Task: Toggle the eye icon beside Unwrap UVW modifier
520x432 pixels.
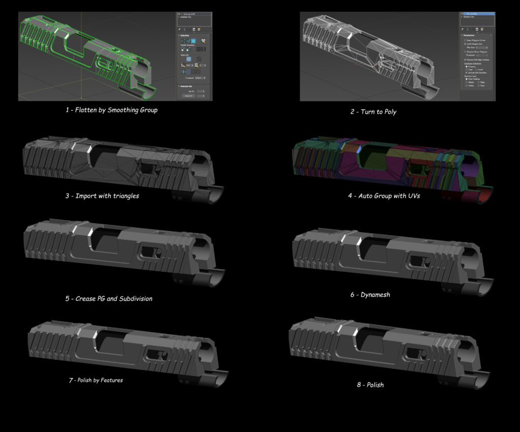Action: 179,14
